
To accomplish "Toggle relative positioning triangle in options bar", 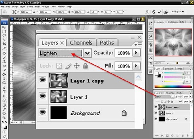I will tap(34, 12).
